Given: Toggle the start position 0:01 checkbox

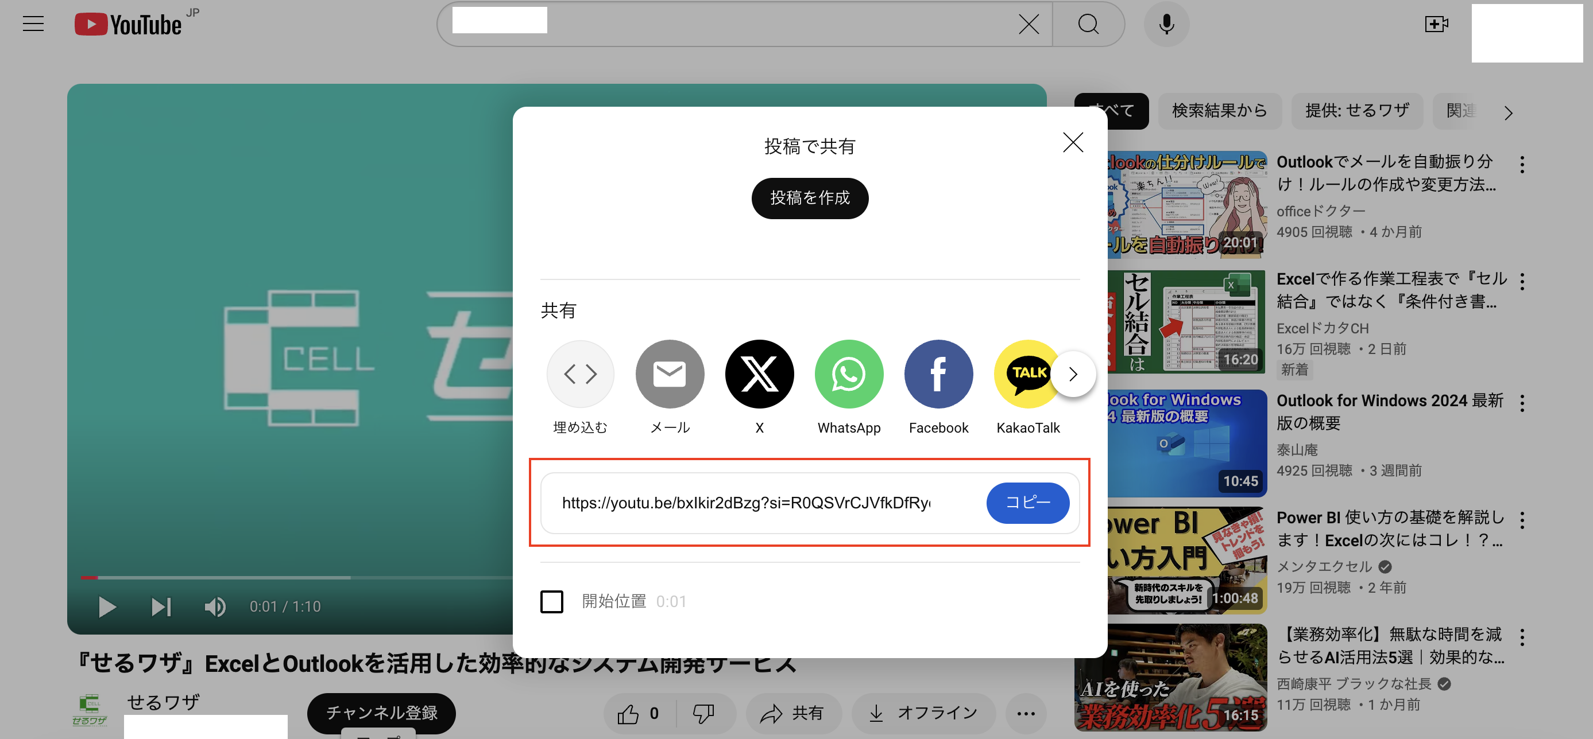Looking at the screenshot, I should click(x=552, y=600).
